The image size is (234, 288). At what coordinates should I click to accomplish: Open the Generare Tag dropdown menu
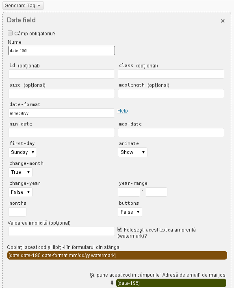pyautogui.click(x=23, y=6)
